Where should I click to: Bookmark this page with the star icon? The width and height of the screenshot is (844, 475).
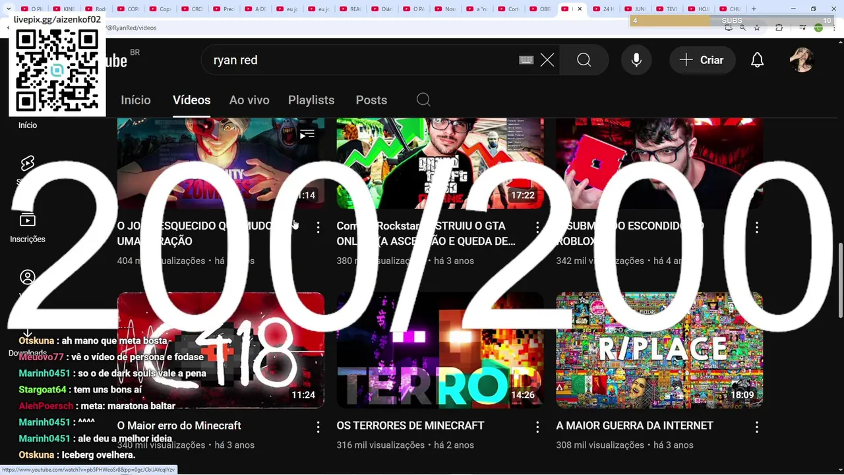(x=757, y=28)
